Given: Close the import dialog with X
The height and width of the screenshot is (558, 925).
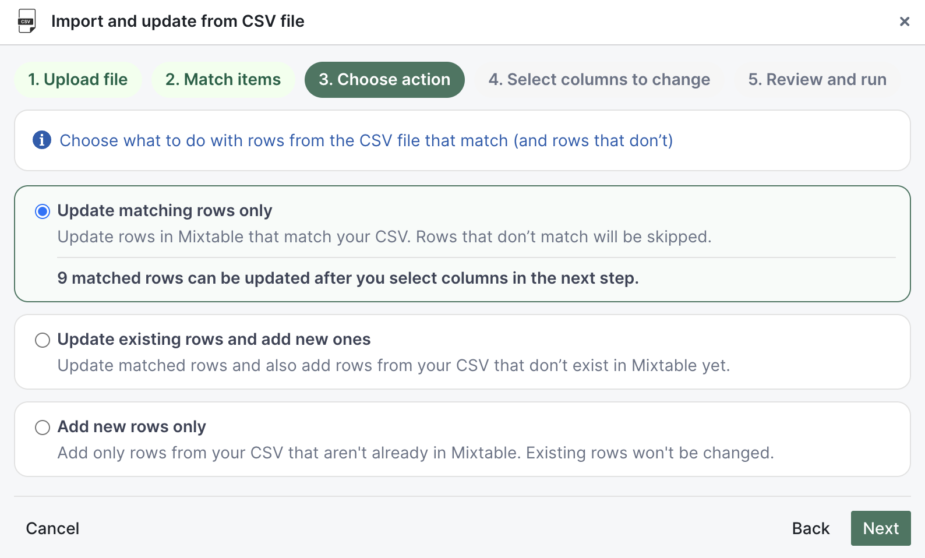Looking at the screenshot, I should coord(905,21).
